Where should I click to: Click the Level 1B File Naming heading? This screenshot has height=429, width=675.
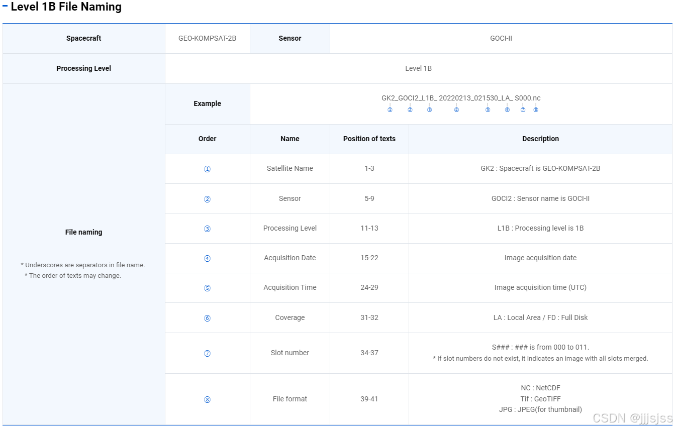(x=66, y=7)
